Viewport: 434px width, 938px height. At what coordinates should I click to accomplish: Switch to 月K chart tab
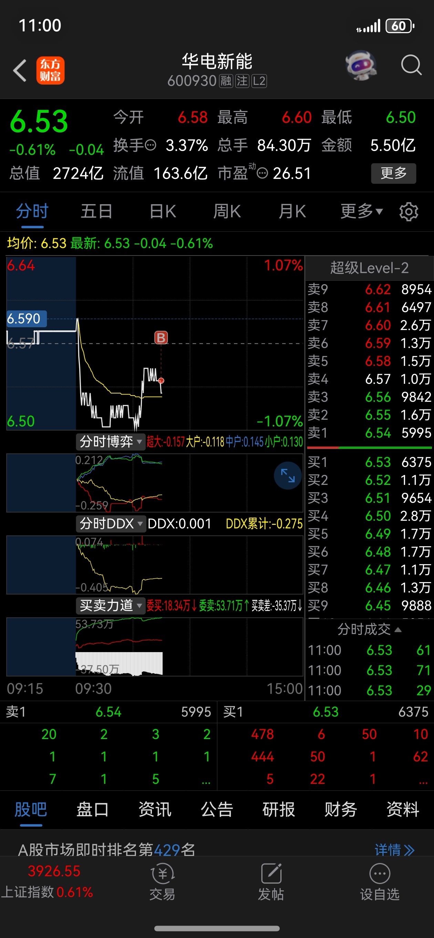pyautogui.click(x=292, y=211)
